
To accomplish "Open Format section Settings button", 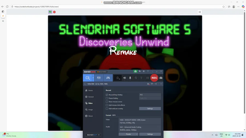I will [150, 134].
